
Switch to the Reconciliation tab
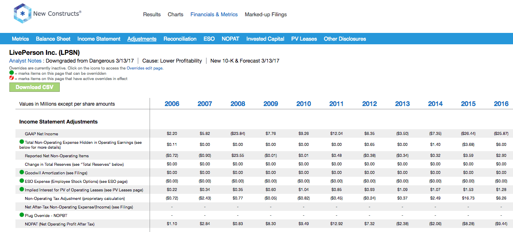(x=180, y=39)
